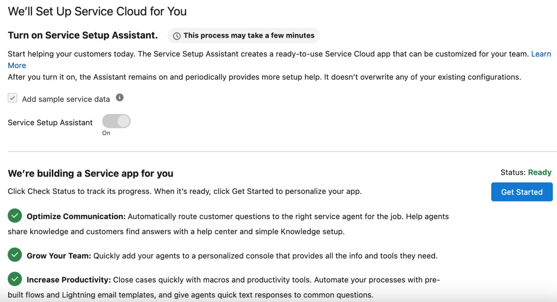
Task: Click the clock icon in the process time badge
Action: click(177, 36)
